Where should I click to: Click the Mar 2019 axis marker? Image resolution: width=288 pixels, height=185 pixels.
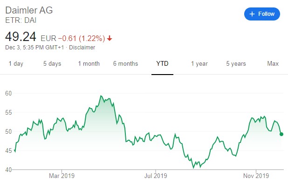click(62, 176)
